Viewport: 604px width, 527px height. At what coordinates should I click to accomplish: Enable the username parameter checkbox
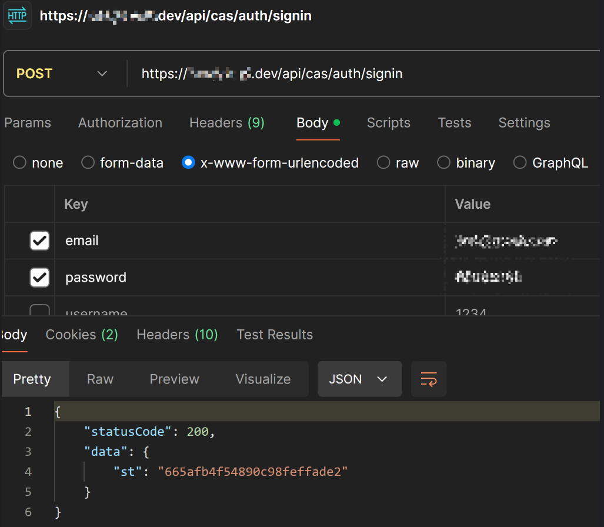click(x=39, y=310)
